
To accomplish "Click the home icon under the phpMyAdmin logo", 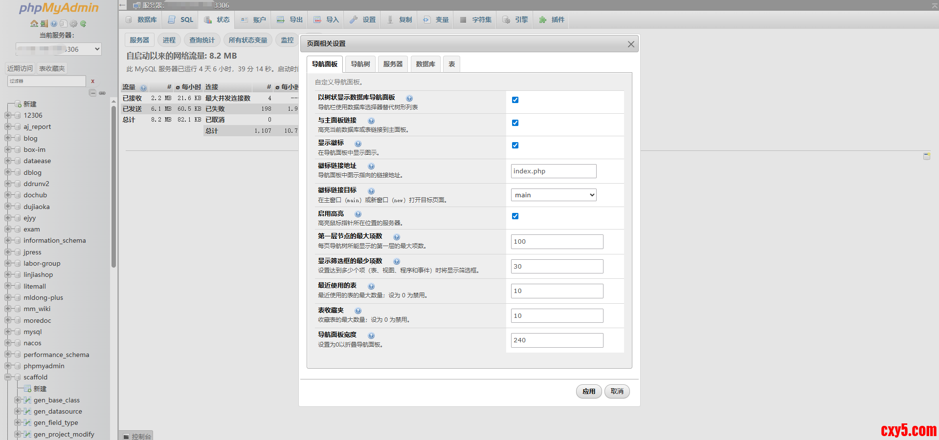I will (x=34, y=23).
